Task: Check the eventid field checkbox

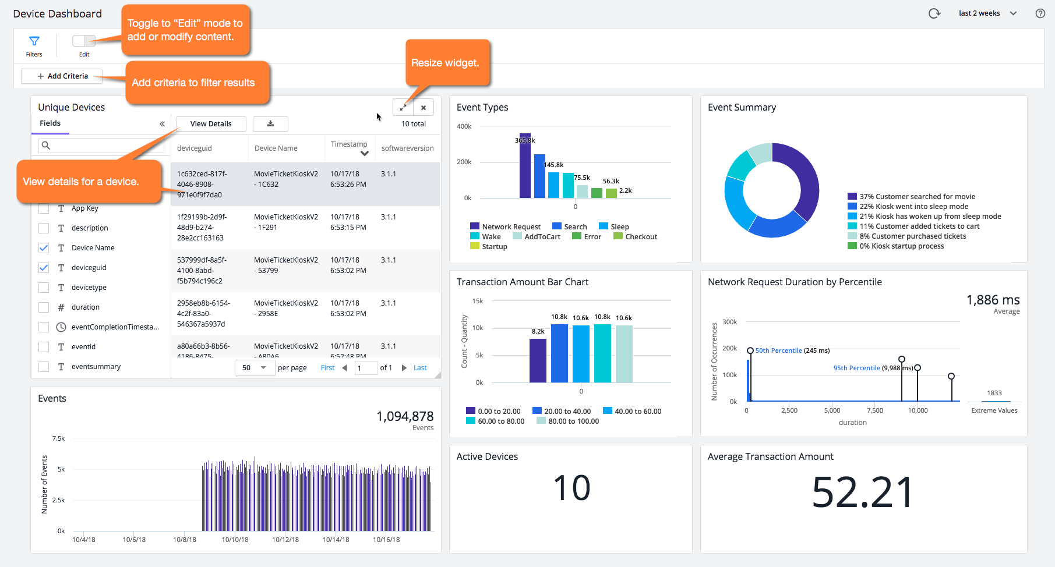Action: click(x=44, y=347)
